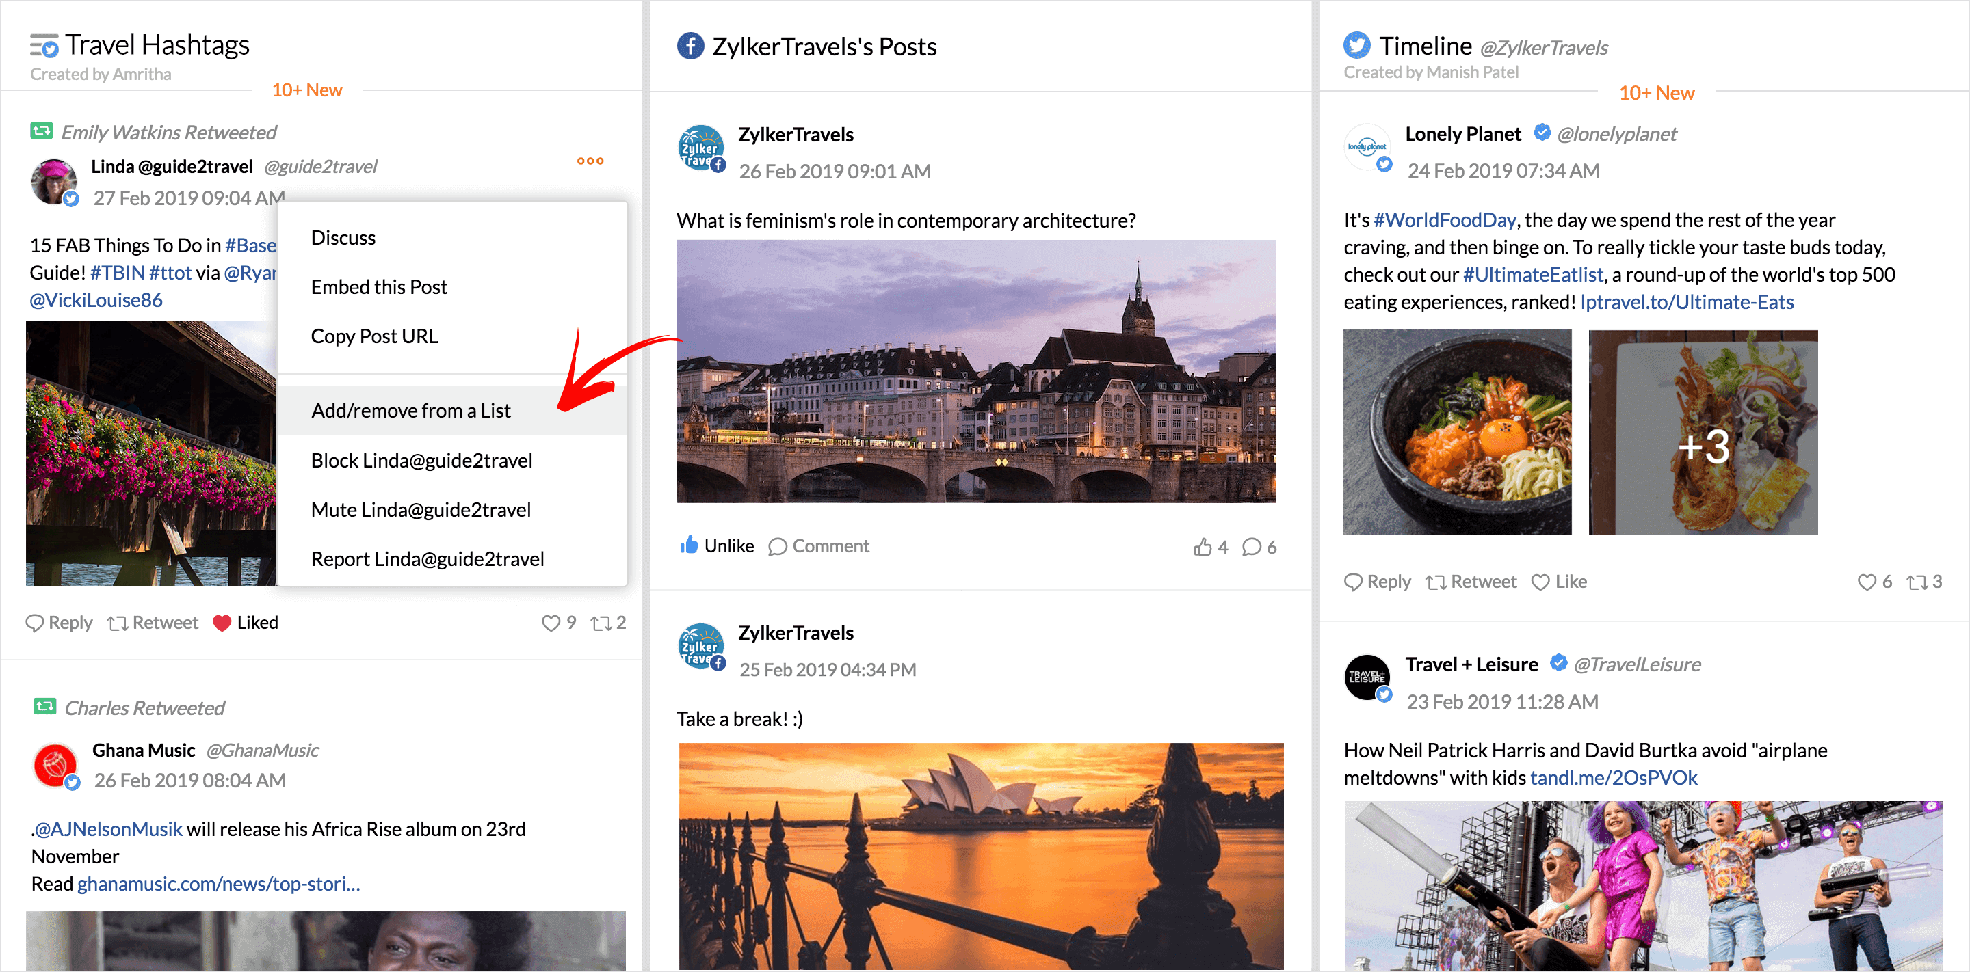Screen dimensions: 1970x972
Task: Reply to the Lonely Planet tweet
Action: (1376, 582)
